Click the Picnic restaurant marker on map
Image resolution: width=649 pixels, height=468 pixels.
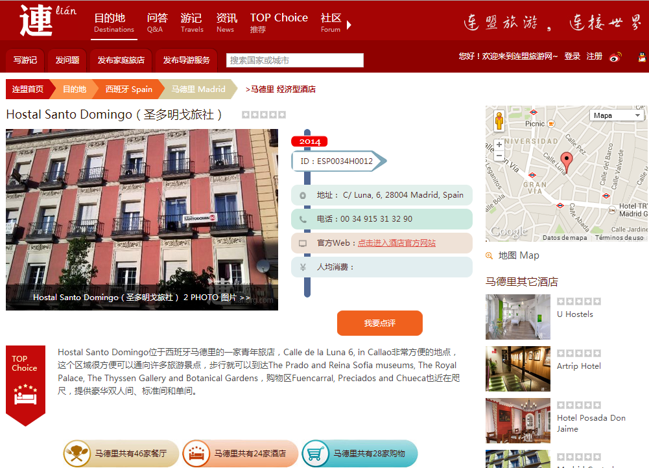[551, 124]
